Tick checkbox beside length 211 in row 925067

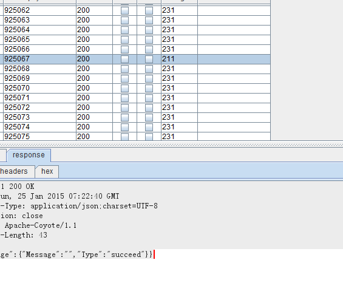point(149,59)
